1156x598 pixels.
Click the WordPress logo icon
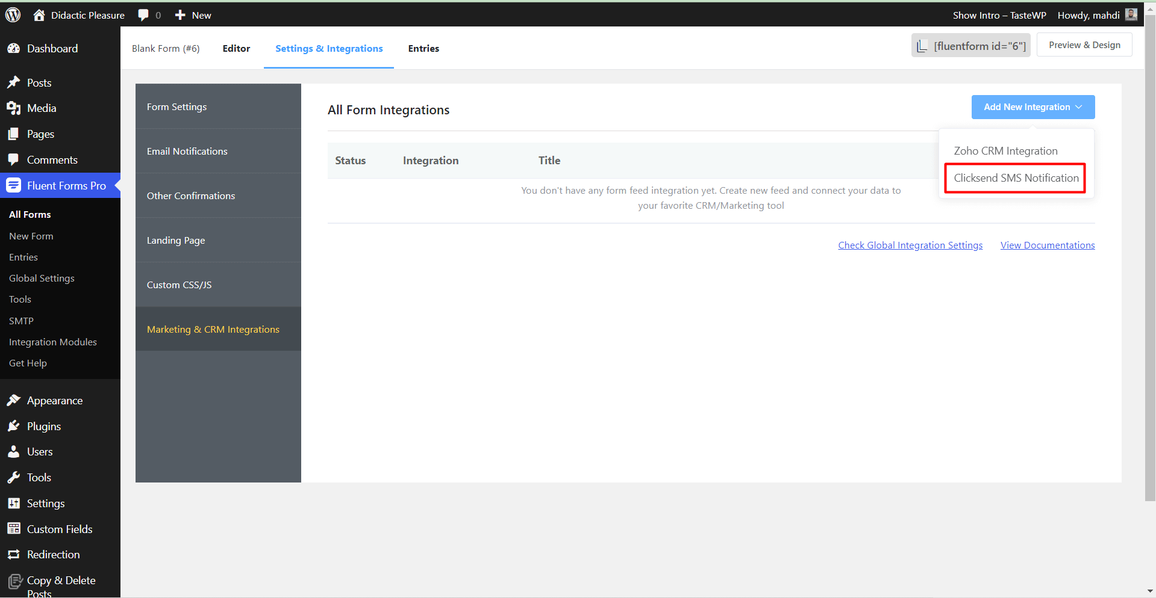pos(13,15)
